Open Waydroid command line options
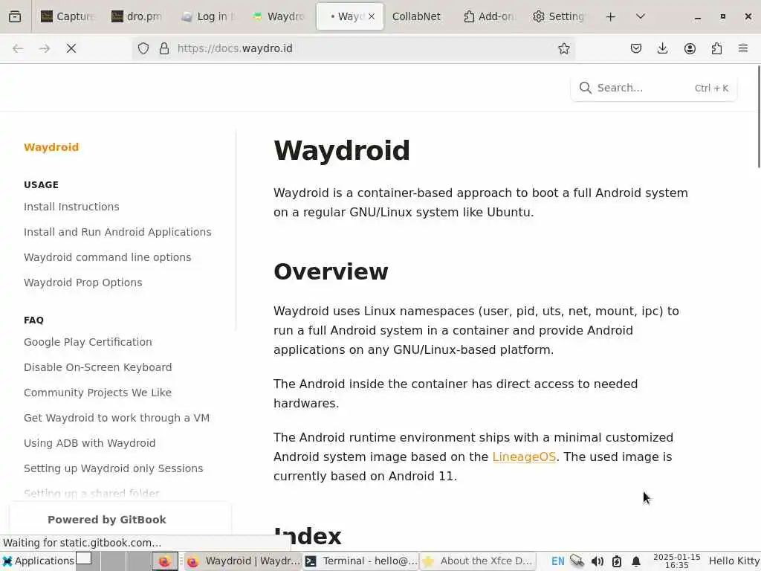Screen dimensions: 761x571 click(x=107, y=257)
